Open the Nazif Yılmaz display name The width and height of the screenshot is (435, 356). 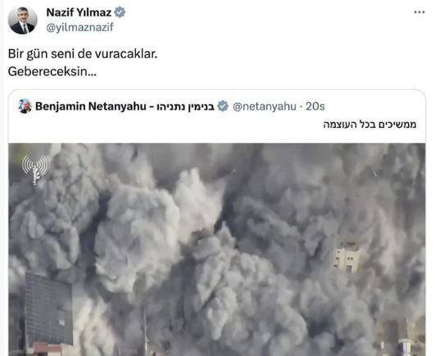pos(79,12)
